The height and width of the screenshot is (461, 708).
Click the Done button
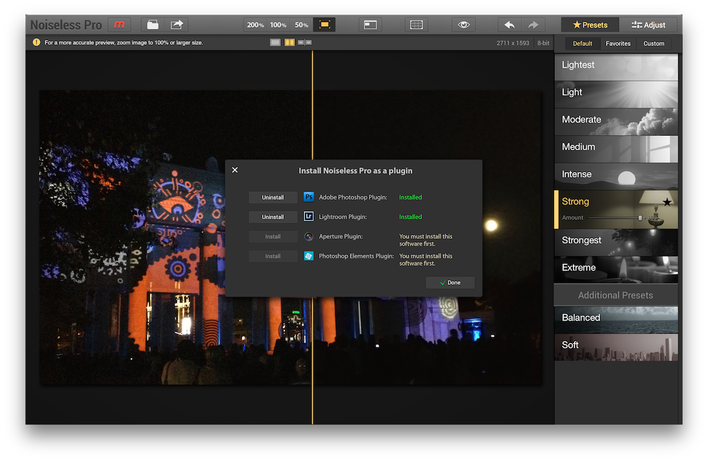tap(450, 282)
